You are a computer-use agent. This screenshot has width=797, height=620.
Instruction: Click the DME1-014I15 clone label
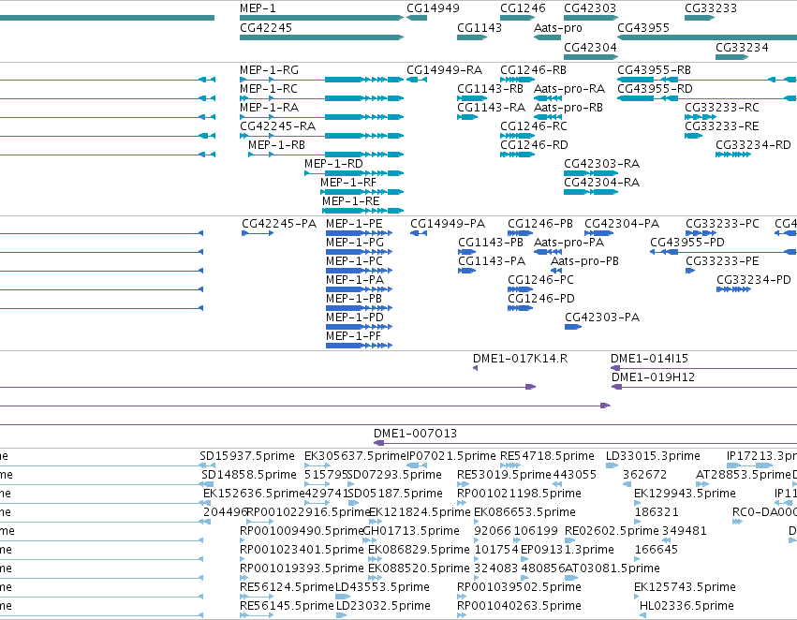point(649,359)
